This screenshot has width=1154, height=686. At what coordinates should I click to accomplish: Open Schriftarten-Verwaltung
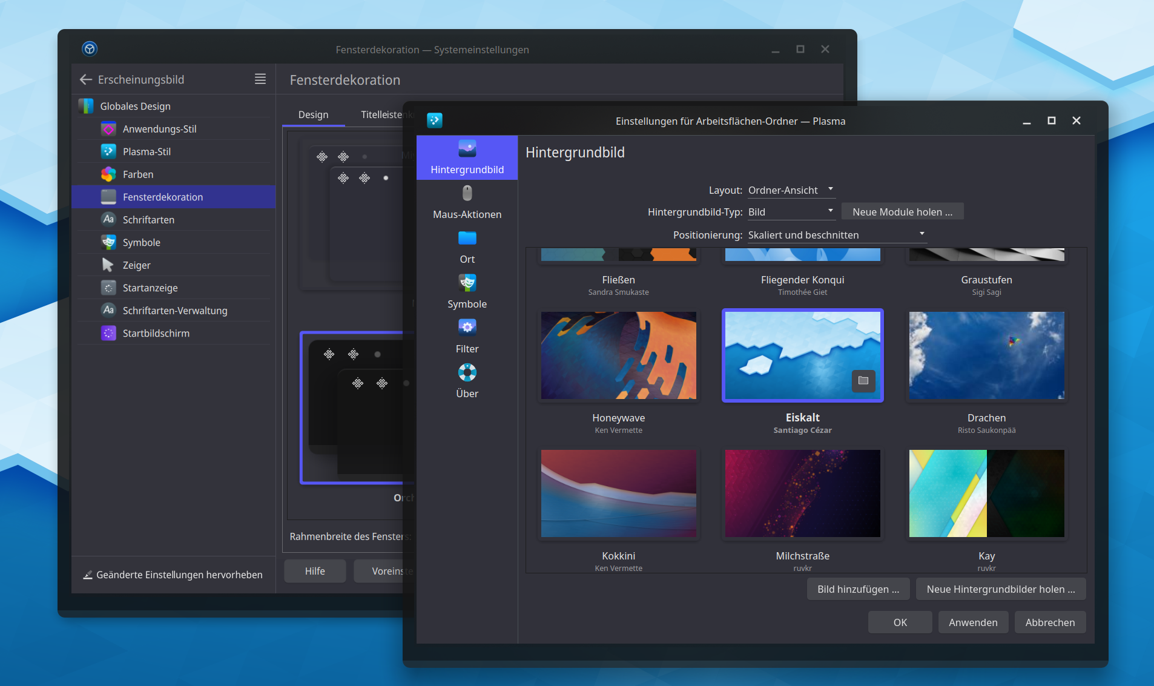click(175, 310)
